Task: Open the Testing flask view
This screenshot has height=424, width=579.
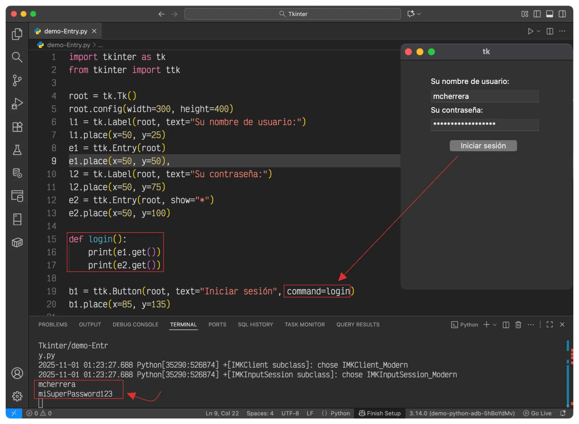Action: [x=17, y=150]
